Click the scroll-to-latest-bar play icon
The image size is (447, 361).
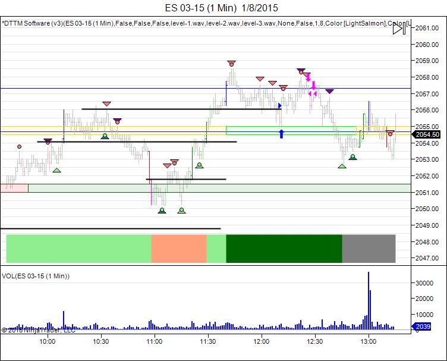tap(399, 29)
